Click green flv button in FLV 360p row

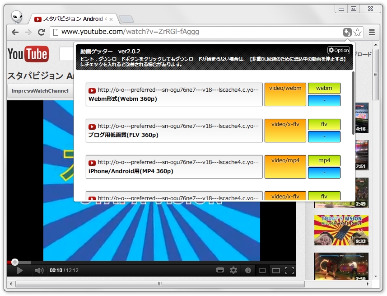tap(324, 124)
